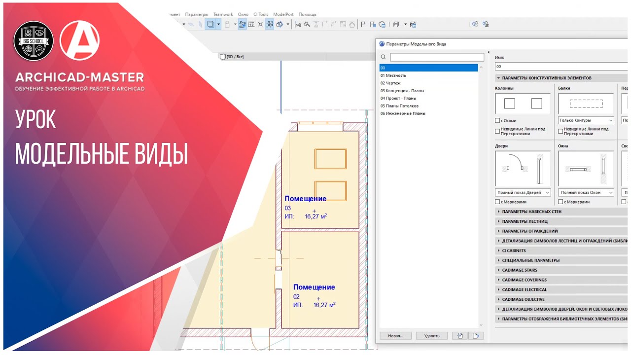Click the lock icon in the toolbar
The height and width of the screenshot is (355, 631).
pos(227,24)
